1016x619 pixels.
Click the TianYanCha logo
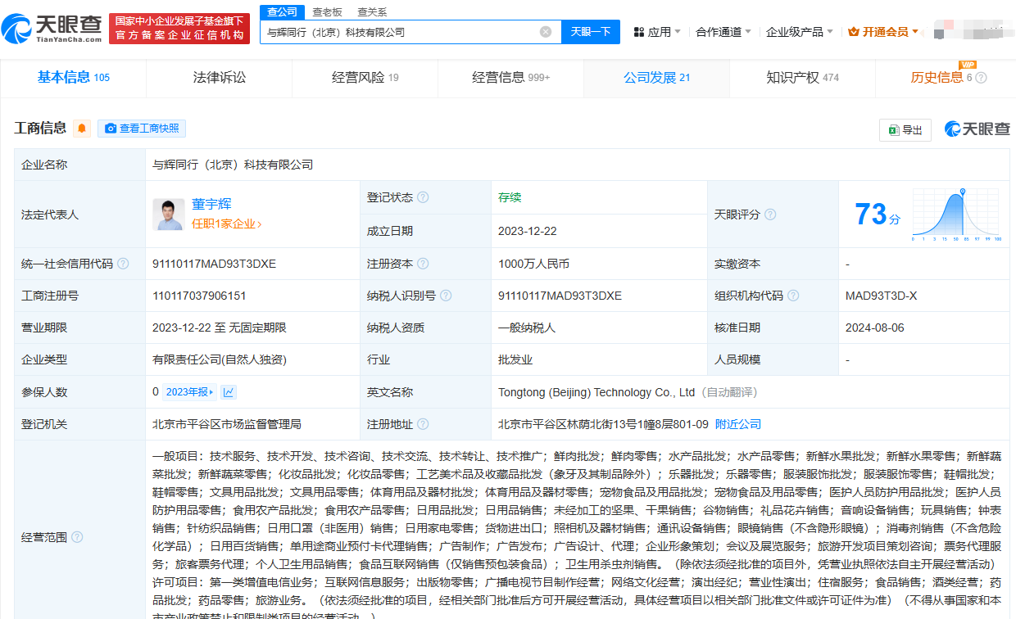click(x=52, y=29)
